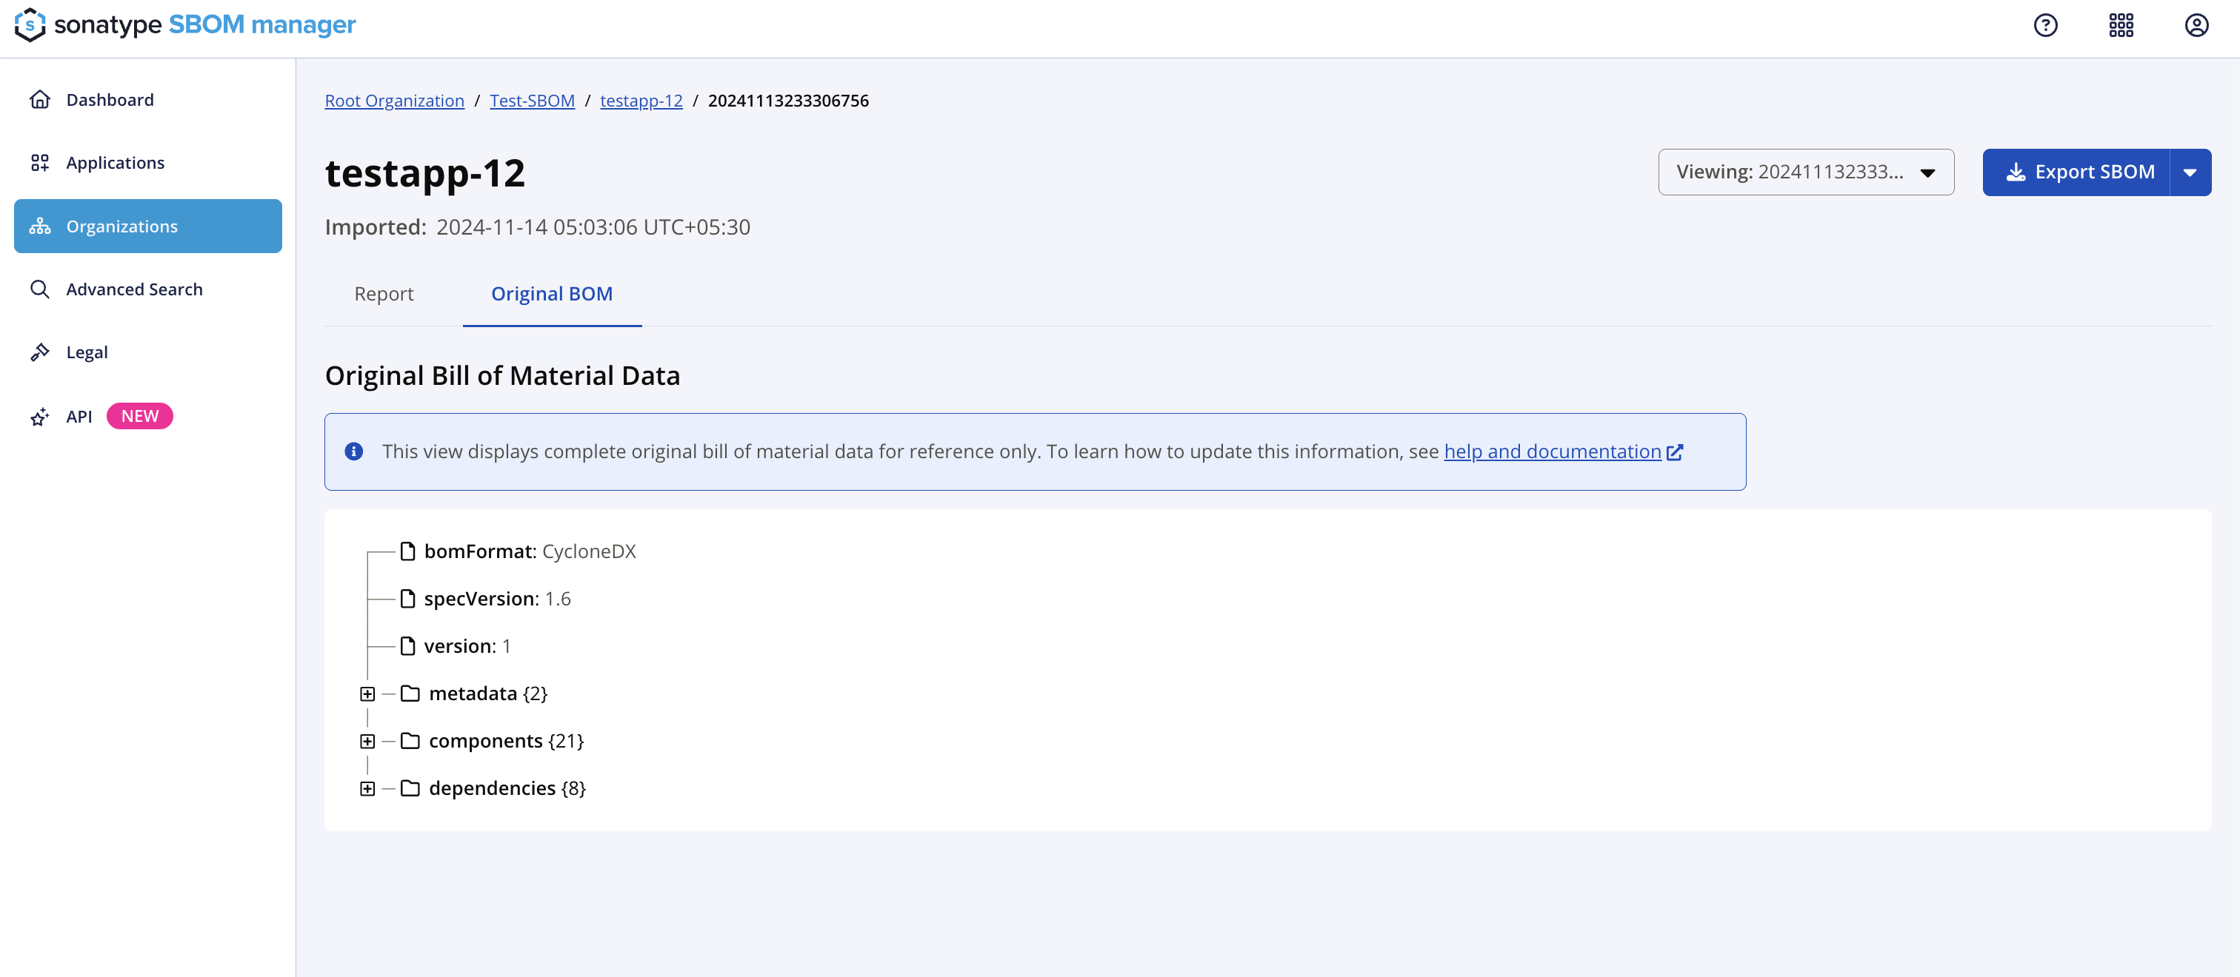Viewport: 2240px width, 977px height.
Task: Click the folder icon beside metadata
Action: pyautogui.click(x=410, y=694)
